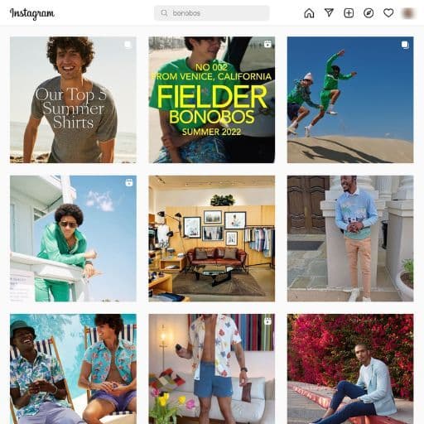Open the store interior with couch post
This screenshot has height=424, width=424.
click(212, 238)
